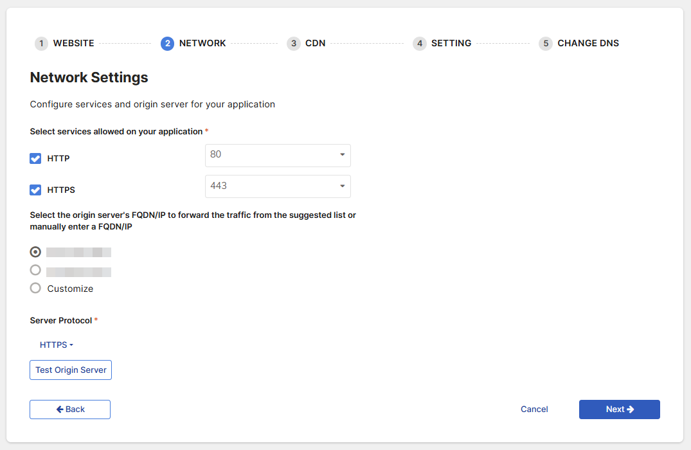Screen dimensions: 691x450
Task: Go back with the Back button
Action: (x=70, y=410)
